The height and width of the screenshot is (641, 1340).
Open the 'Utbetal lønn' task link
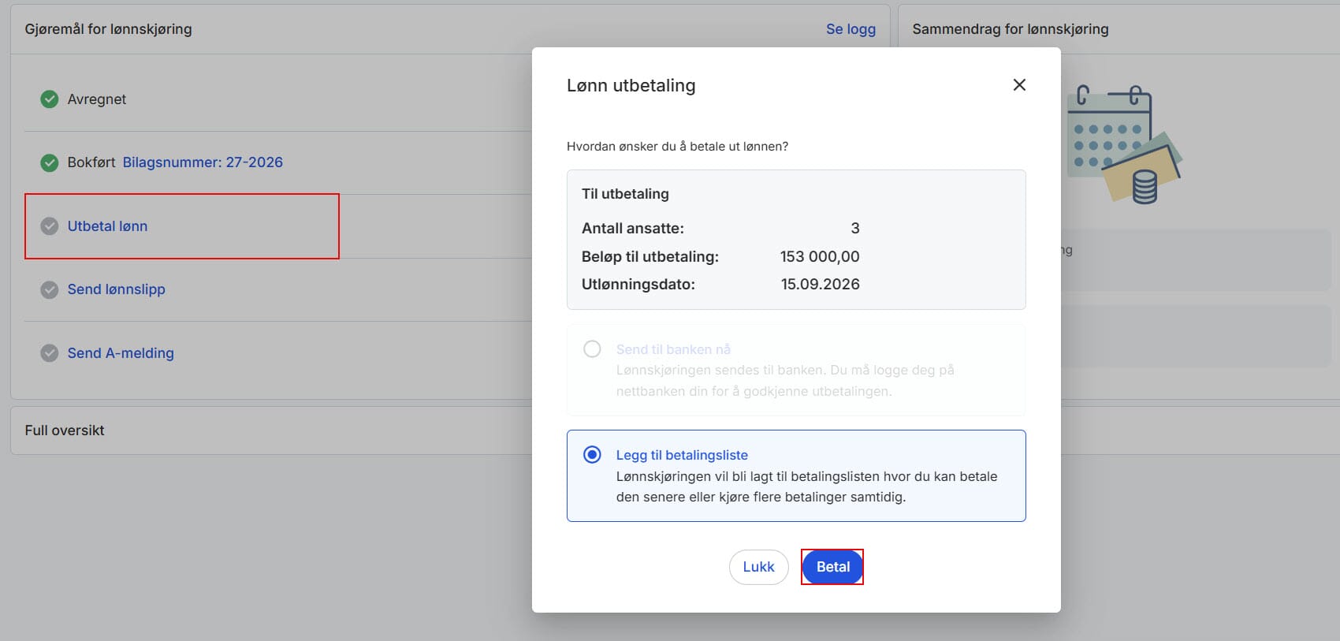pos(107,226)
